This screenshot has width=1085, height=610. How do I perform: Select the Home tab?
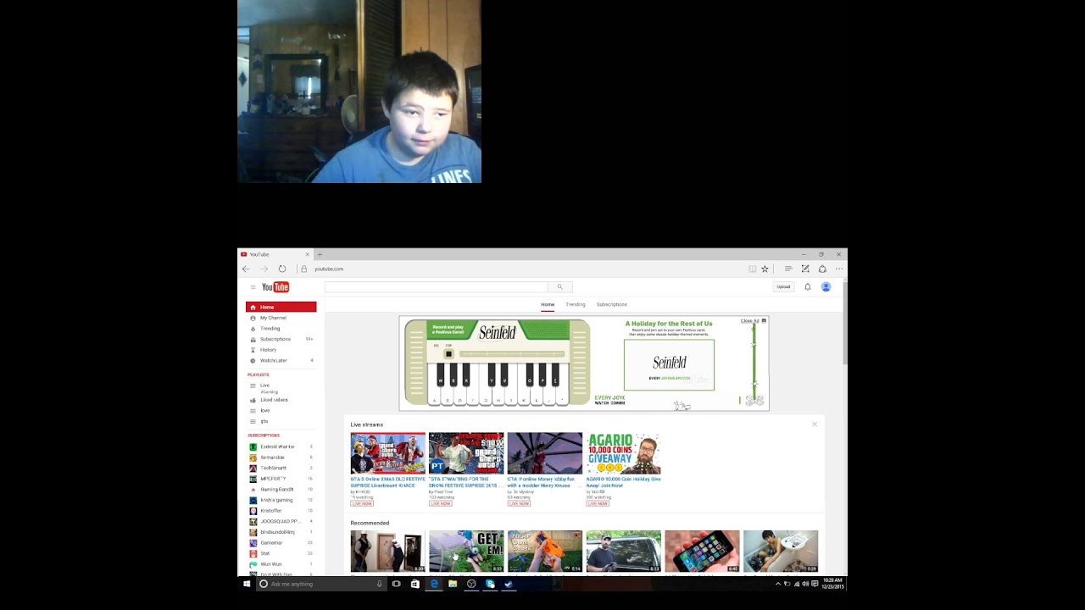[x=548, y=304]
